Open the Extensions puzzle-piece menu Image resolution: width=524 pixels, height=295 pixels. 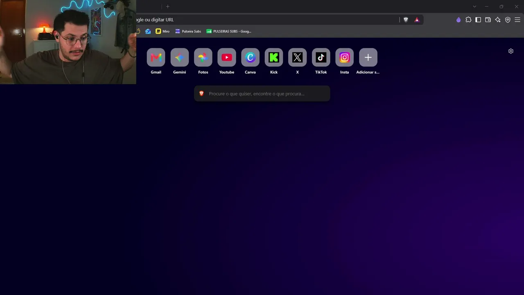468,20
